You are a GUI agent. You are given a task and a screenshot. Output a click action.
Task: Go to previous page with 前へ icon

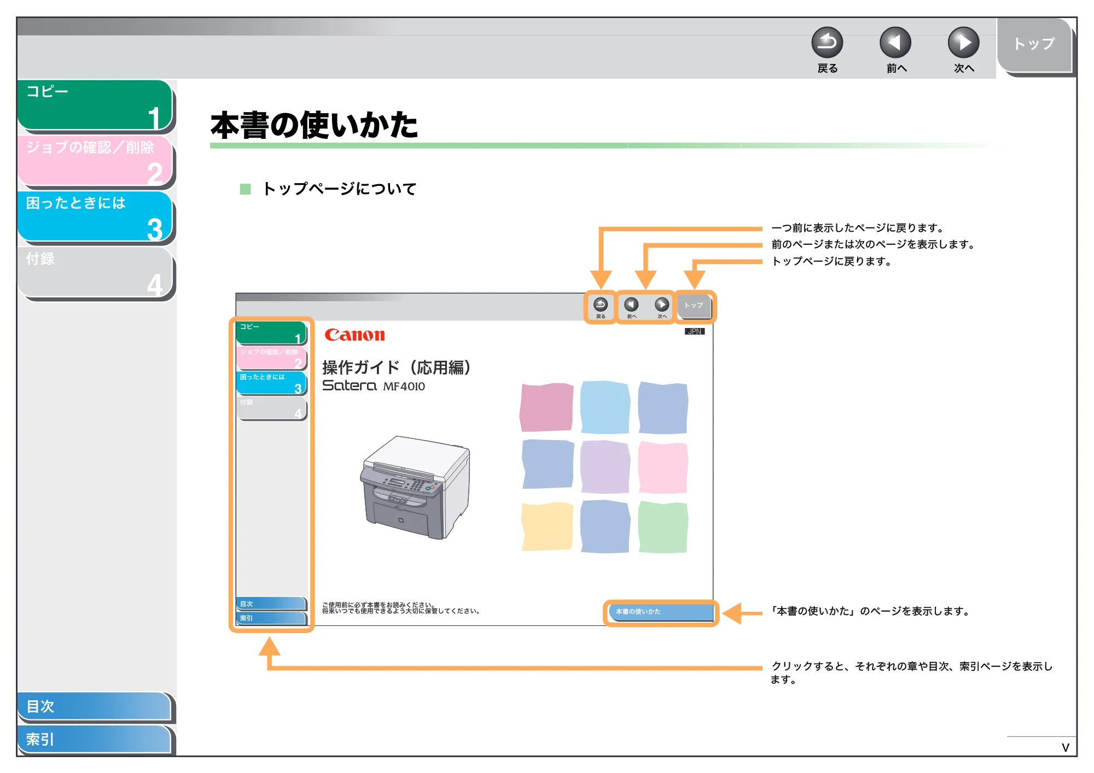pyautogui.click(x=895, y=43)
